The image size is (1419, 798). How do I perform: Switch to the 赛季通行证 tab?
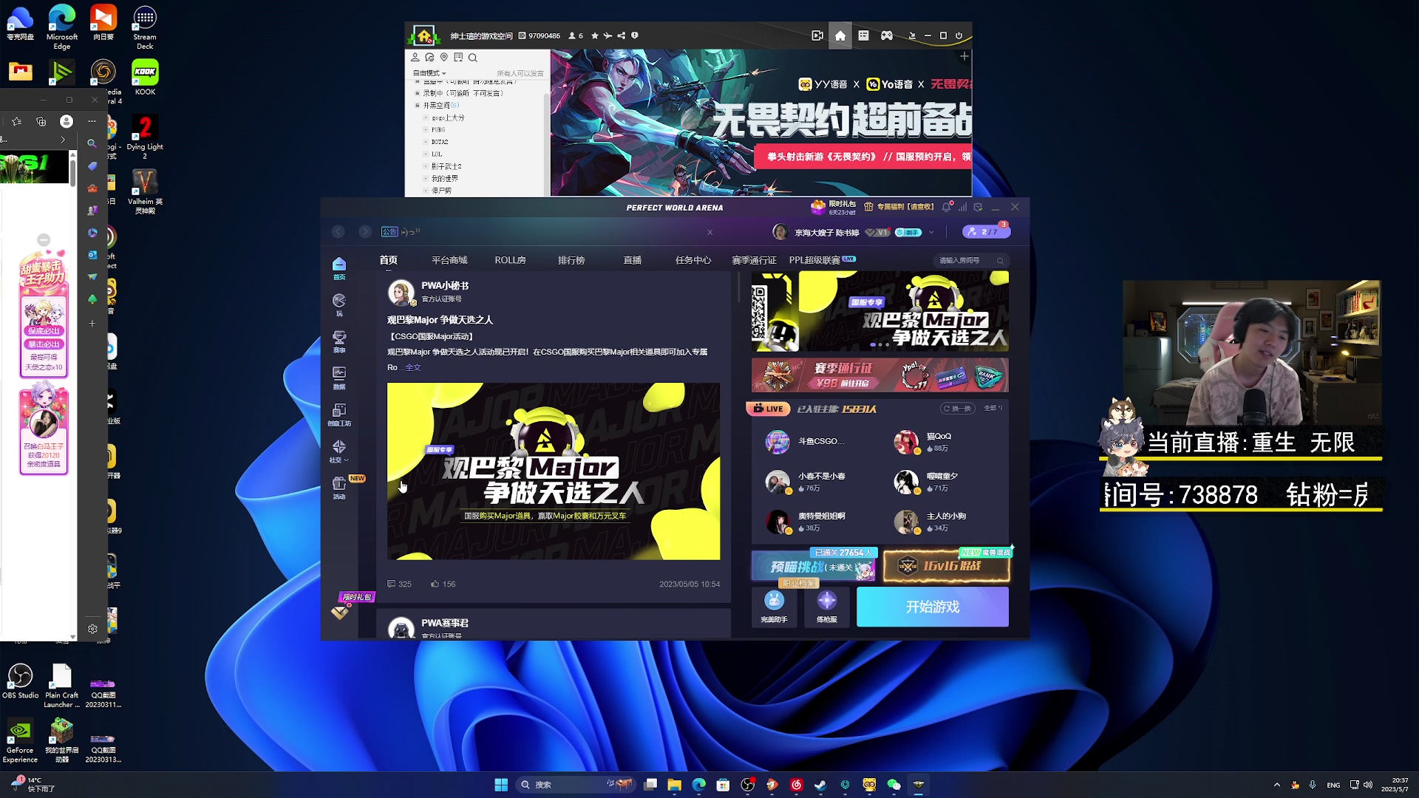pyautogui.click(x=754, y=260)
